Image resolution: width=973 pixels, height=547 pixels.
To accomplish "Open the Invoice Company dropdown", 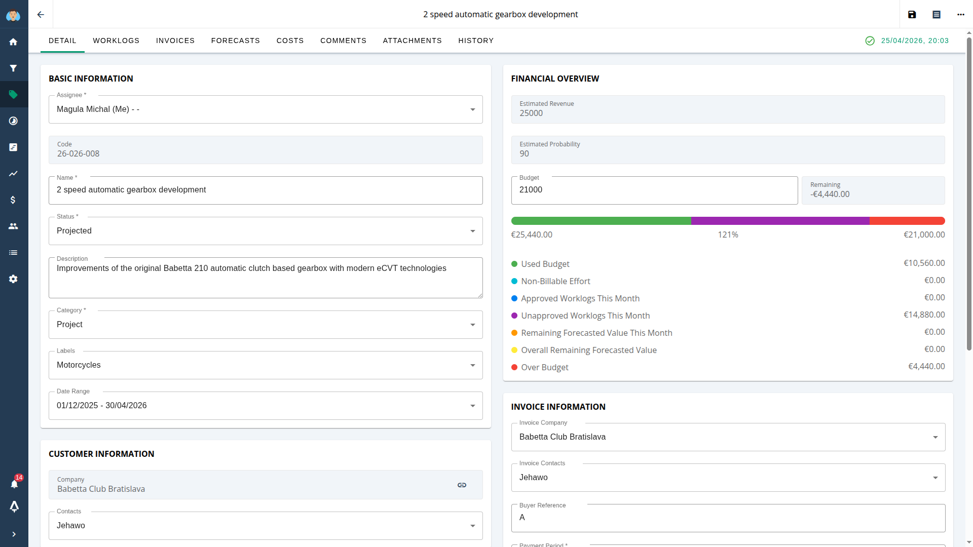I will pyautogui.click(x=728, y=437).
